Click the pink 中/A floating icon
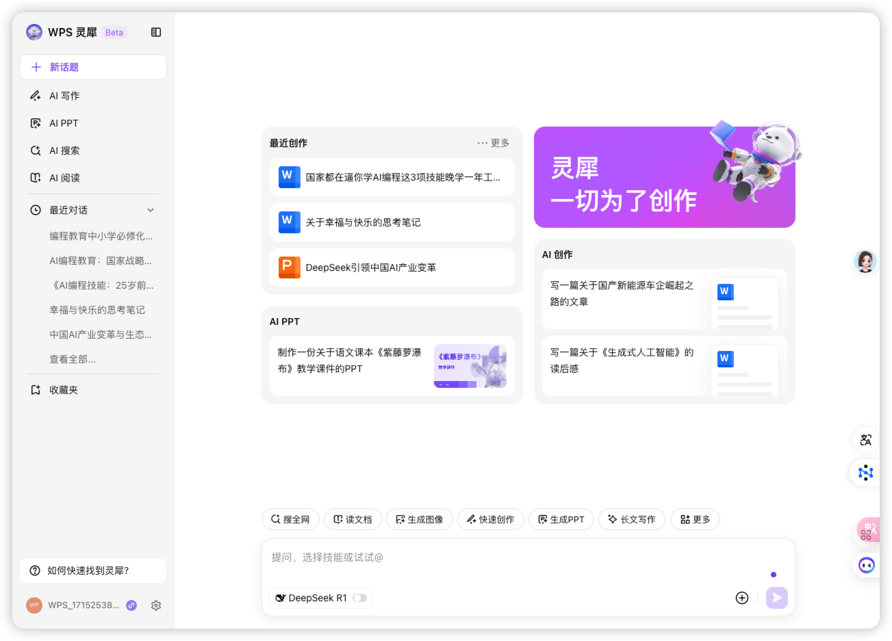 point(868,530)
